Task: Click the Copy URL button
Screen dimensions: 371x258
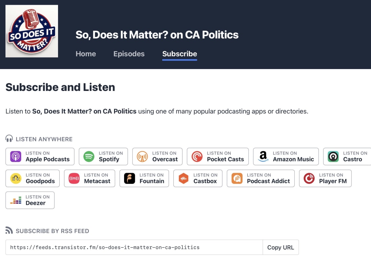Action: coord(281,247)
